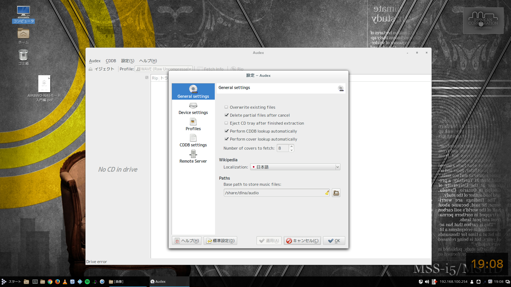The width and height of the screenshot is (511, 287).
Task: Launch Spotify from the taskbar
Action: tap(87, 282)
